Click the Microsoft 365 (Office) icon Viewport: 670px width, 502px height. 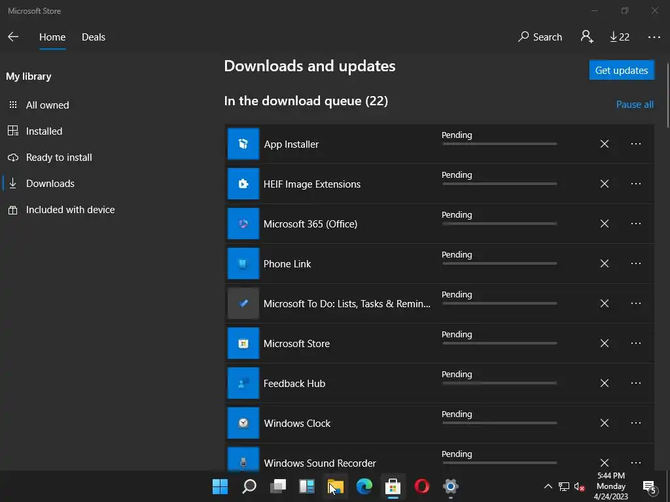tap(243, 224)
